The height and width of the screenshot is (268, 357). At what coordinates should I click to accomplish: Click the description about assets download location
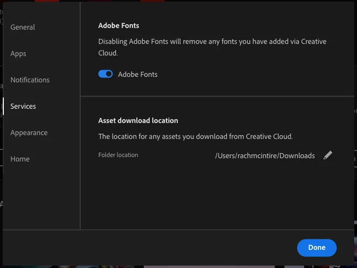pyautogui.click(x=196, y=136)
